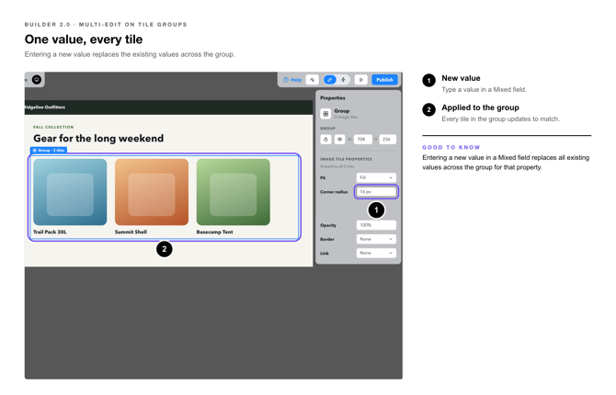Select the orange Summit Shell tile image
This screenshot has height=395, width=616.
tap(152, 192)
